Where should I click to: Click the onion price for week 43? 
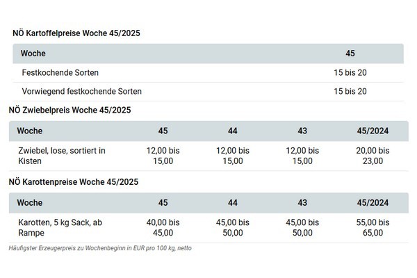[301, 156]
